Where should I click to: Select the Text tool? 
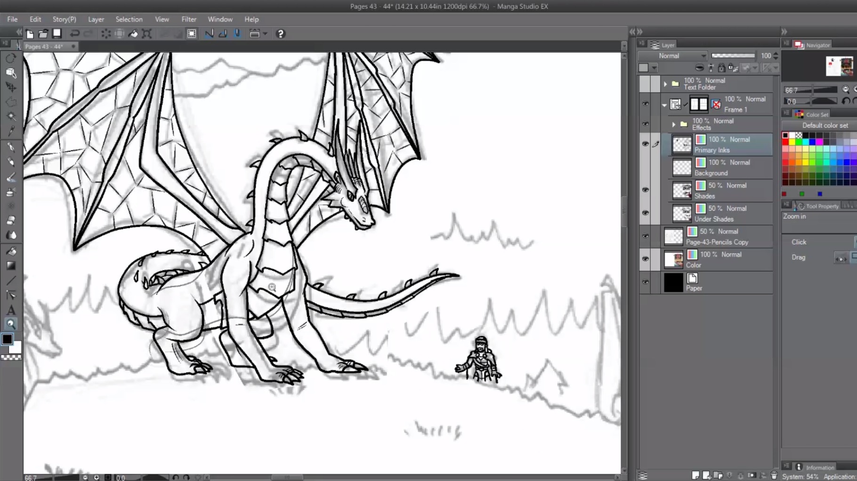click(11, 310)
